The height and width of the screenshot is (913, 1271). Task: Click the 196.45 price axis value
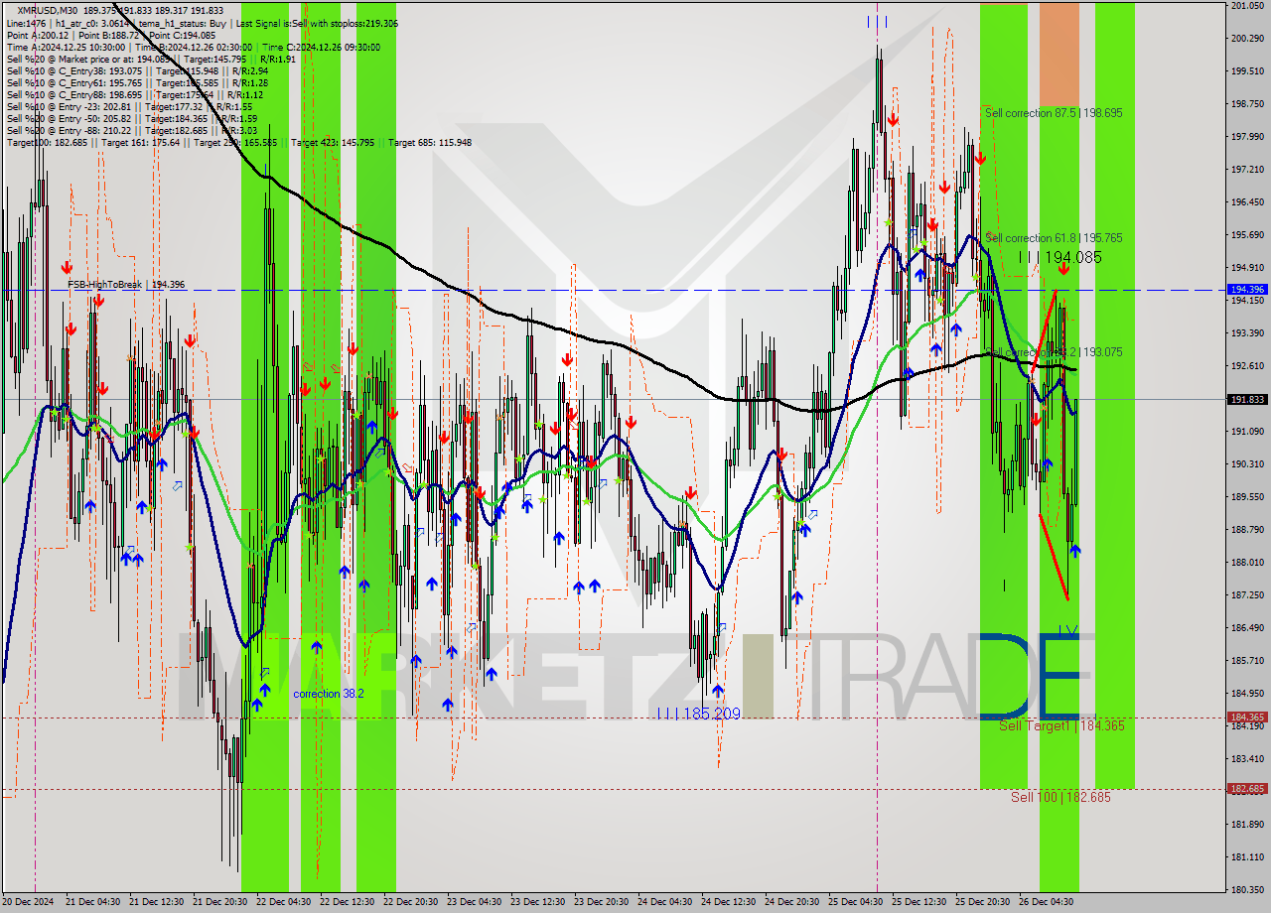1247,202
